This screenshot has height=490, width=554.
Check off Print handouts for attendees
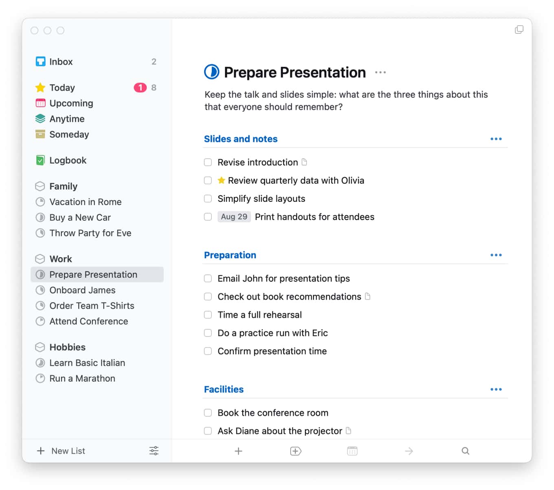pyautogui.click(x=208, y=217)
